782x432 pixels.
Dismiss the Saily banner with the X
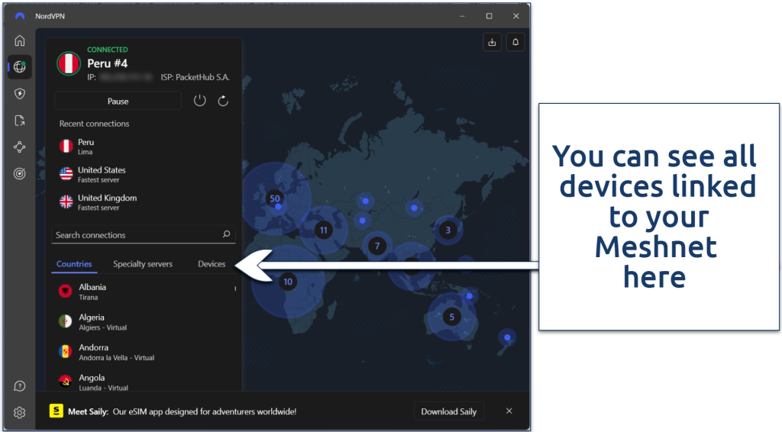pyautogui.click(x=509, y=411)
